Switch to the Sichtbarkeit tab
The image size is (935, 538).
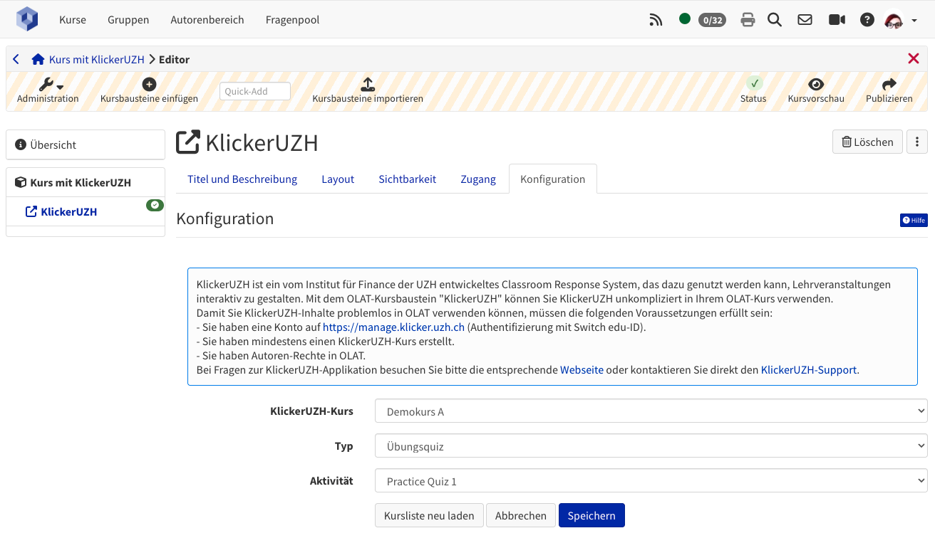click(407, 179)
